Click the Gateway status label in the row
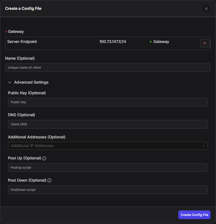216x224 pixels. click(161, 42)
